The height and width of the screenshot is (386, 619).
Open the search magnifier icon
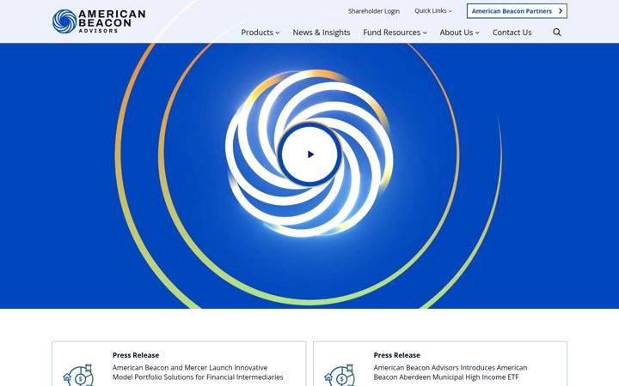(556, 33)
